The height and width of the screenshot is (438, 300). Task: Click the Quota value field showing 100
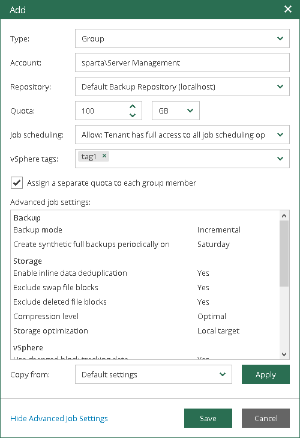(102, 111)
